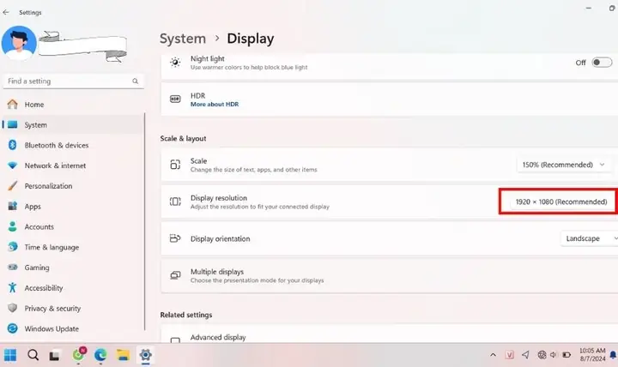
Task: Open Apps settings page
Action: point(73,207)
